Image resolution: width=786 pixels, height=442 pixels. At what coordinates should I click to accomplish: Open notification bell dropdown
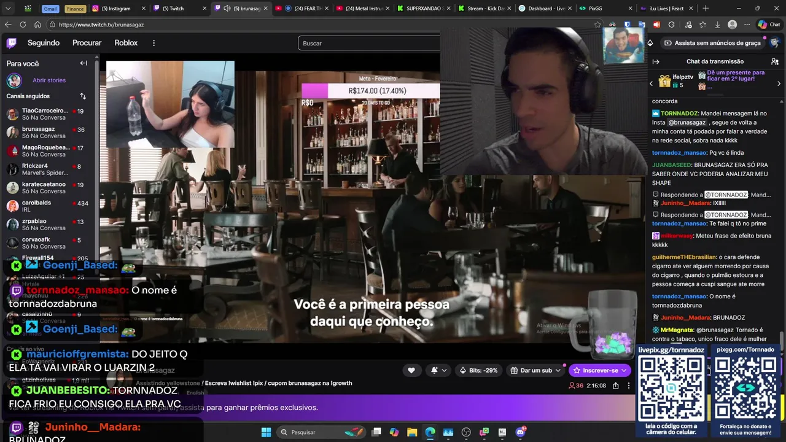pos(438,370)
